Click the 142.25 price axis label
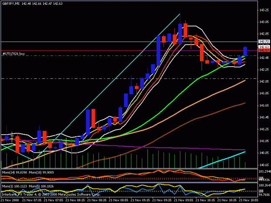This screenshot has width=271, height=203. tap(264, 70)
